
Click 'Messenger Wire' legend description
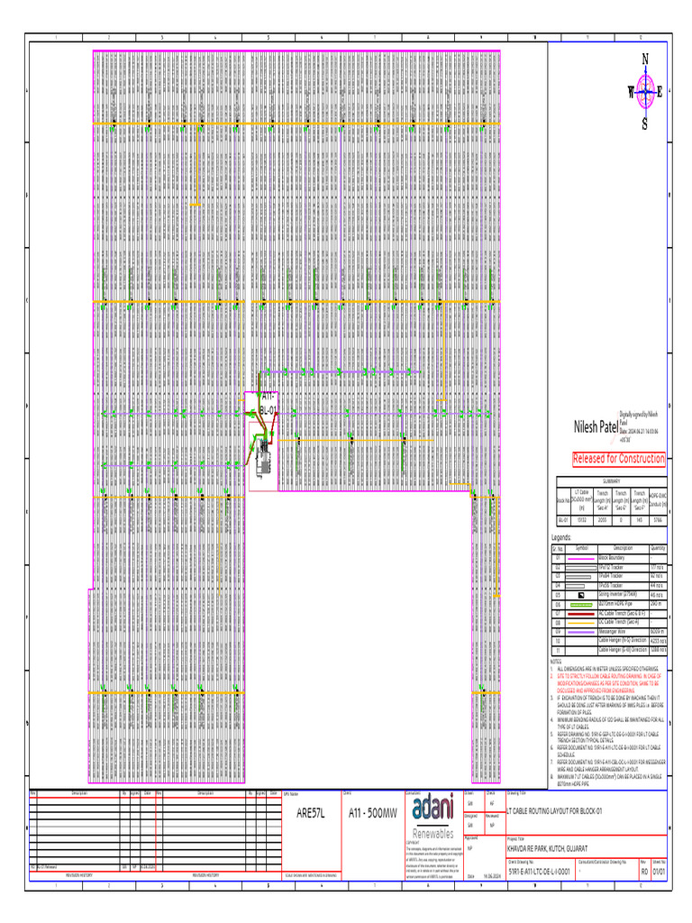tap(612, 632)
